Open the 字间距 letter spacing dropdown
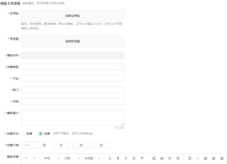Screen dimensions: 227x164 [x=92, y=158]
